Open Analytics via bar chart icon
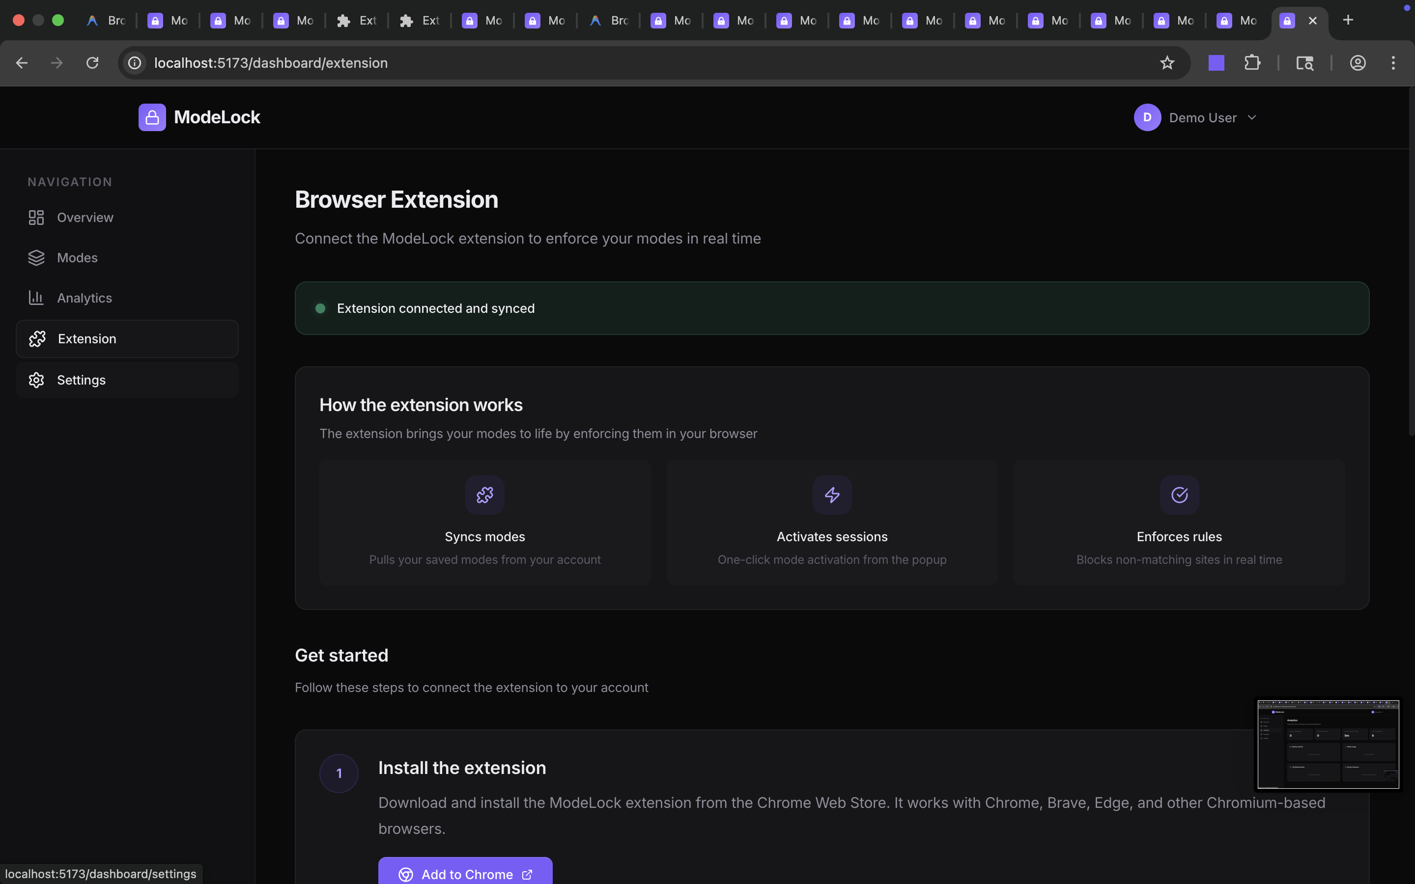This screenshot has width=1415, height=884. point(36,298)
